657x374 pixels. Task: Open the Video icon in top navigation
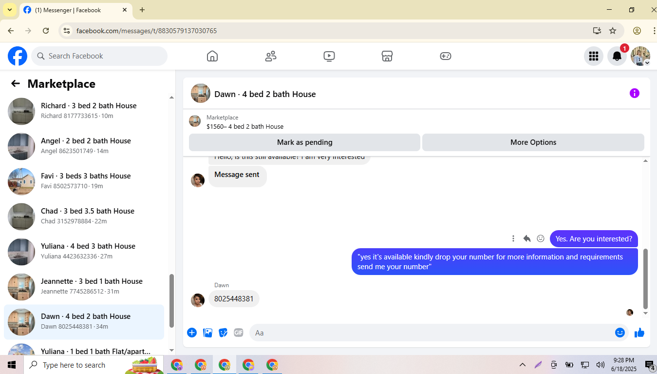pos(329,56)
